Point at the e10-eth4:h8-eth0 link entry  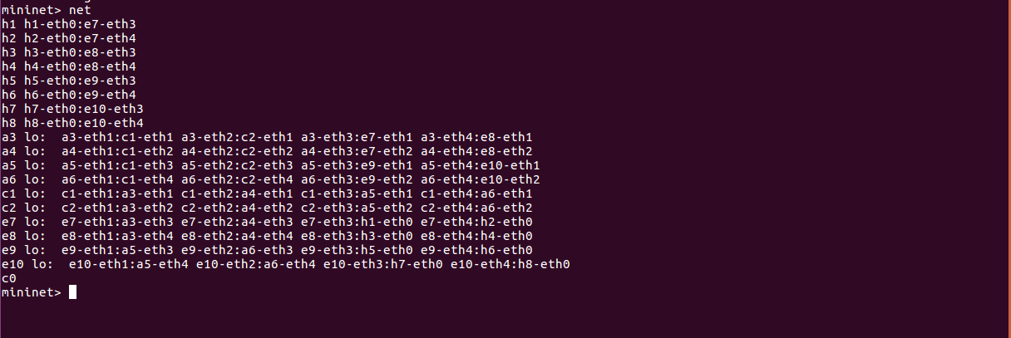510,264
